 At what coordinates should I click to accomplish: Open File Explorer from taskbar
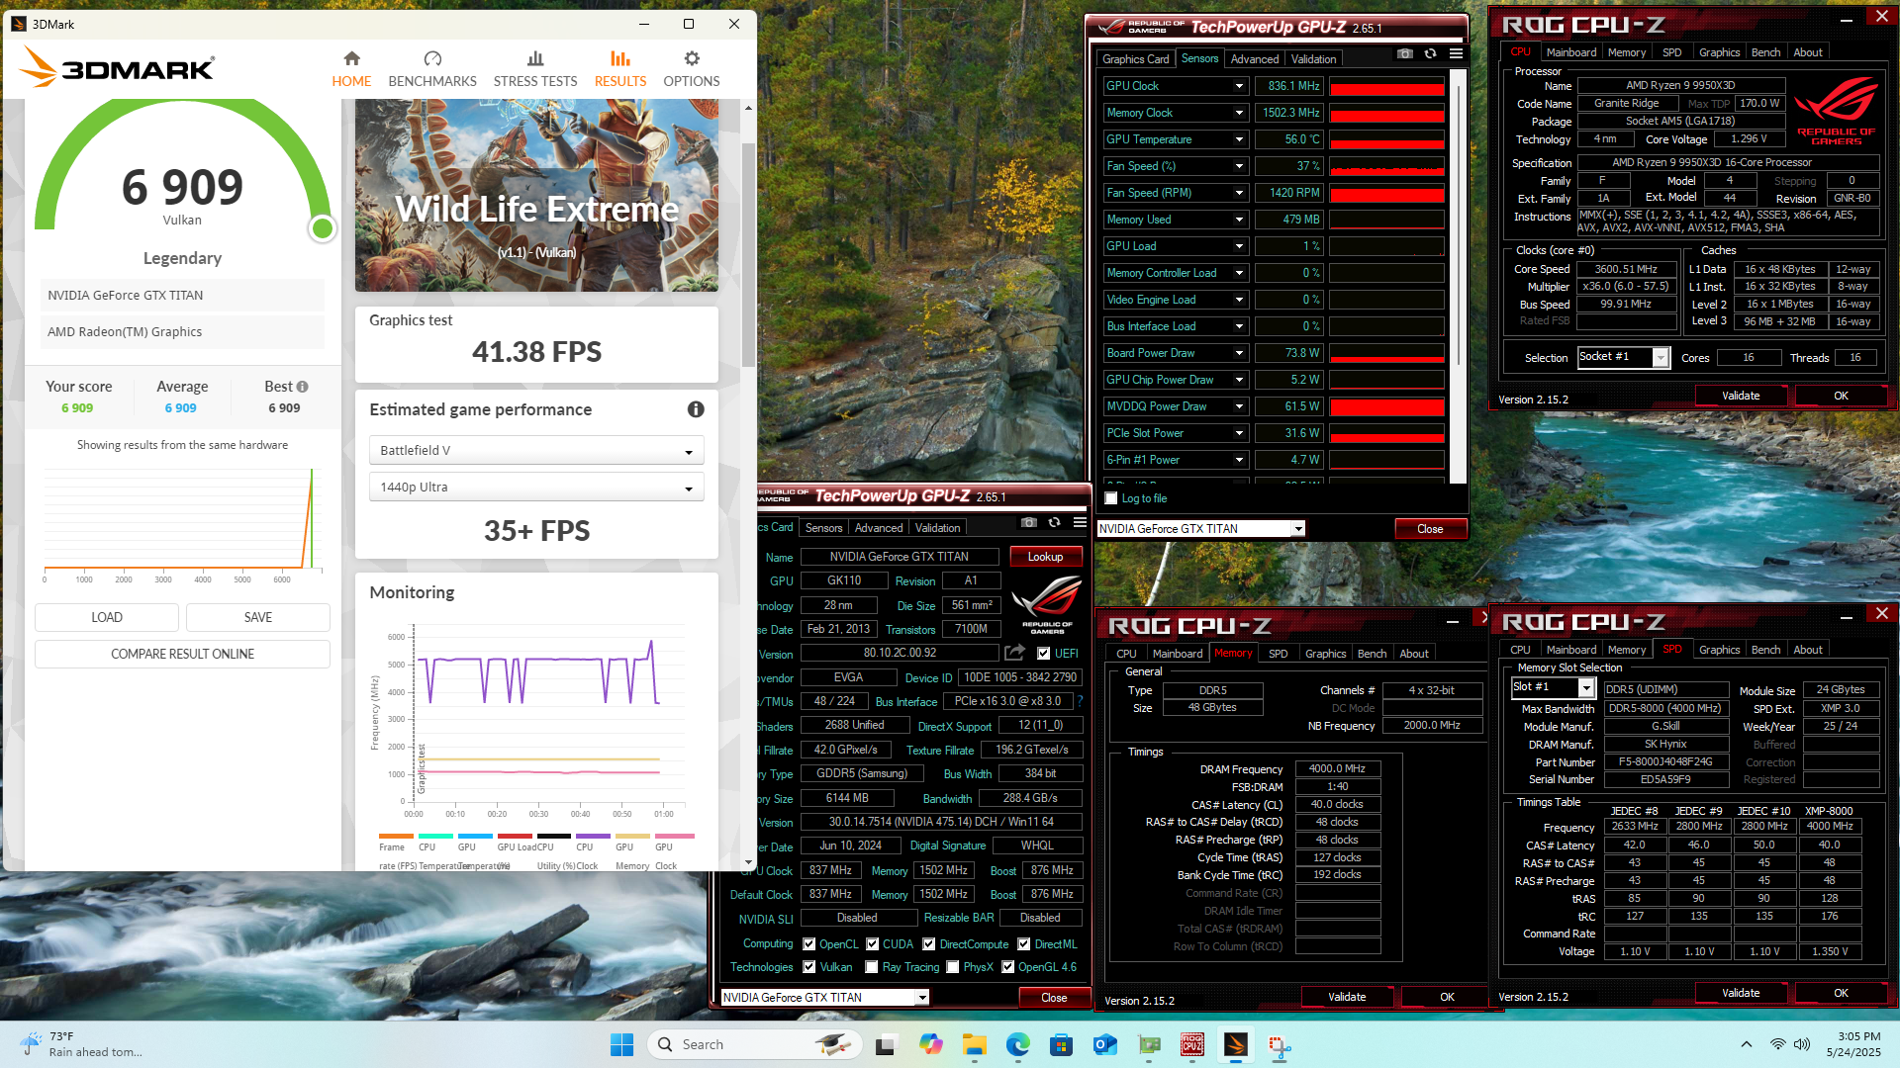pos(974,1044)
